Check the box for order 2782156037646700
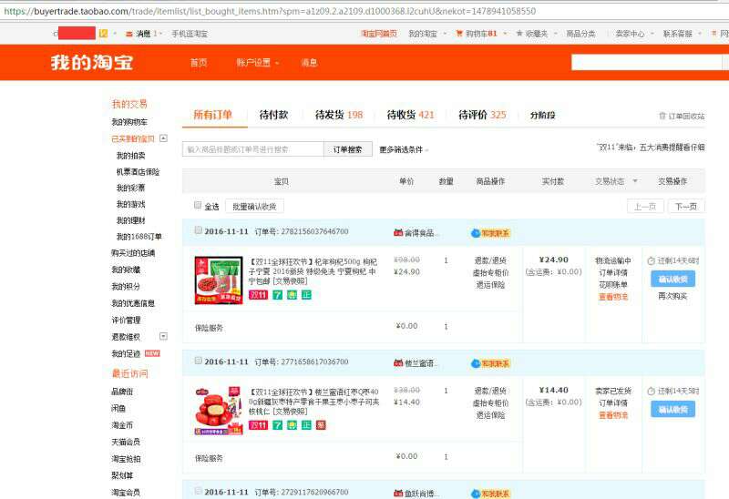Screen dimensions: 729x499 pyautogui.click(x=198, y=230)
